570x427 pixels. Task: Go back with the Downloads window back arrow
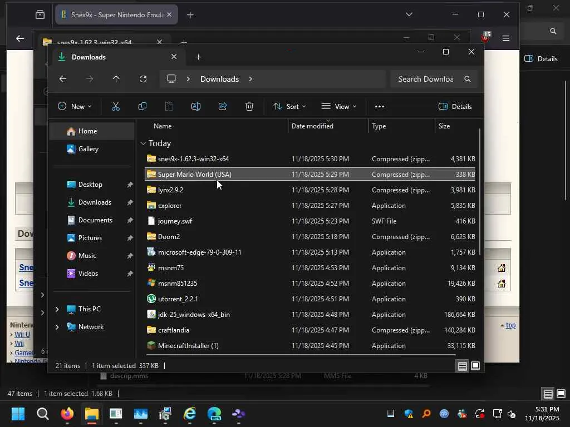click(62, 79)
